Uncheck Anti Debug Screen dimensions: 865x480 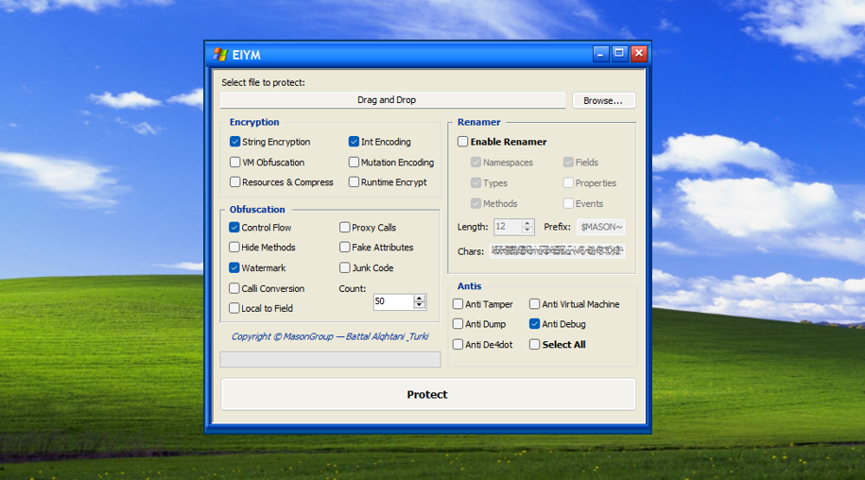coord(534,324)
